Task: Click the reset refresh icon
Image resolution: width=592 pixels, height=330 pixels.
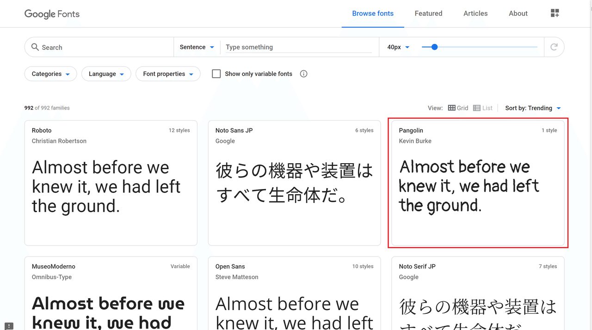Action: (x=554, y=47)
